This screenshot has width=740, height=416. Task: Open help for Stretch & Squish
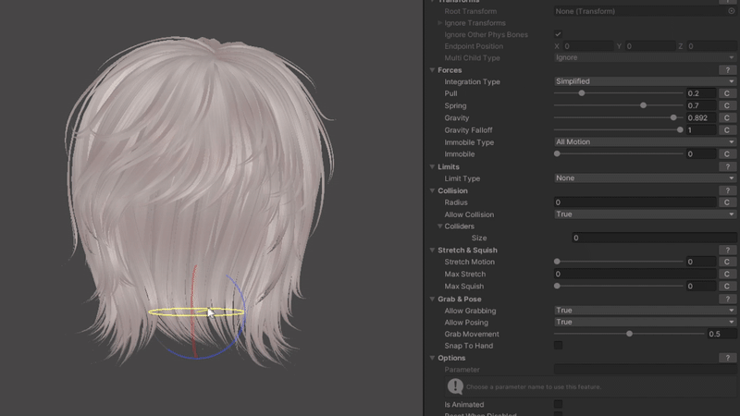[x=727, y=251]
